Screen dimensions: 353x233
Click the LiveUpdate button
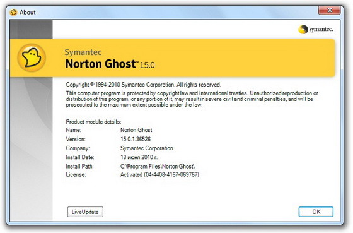tap(85, 212)
